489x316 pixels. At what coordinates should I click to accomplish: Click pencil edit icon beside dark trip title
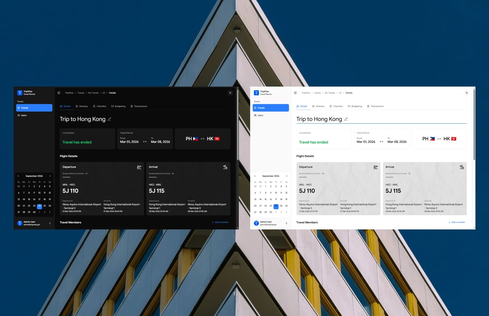tap(109, 119)
